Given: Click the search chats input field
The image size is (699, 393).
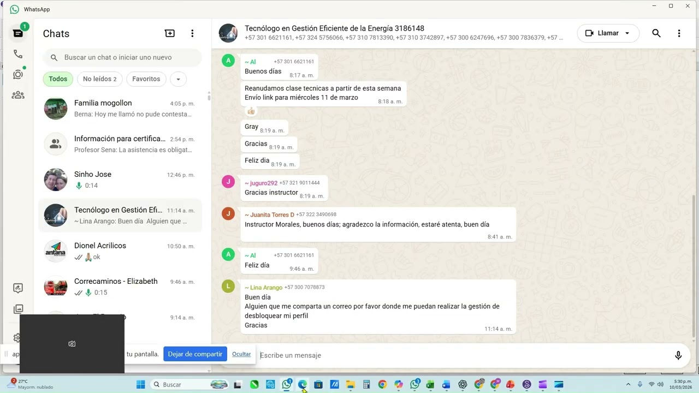Looking at the screenshot, I should tap(122, 57).
